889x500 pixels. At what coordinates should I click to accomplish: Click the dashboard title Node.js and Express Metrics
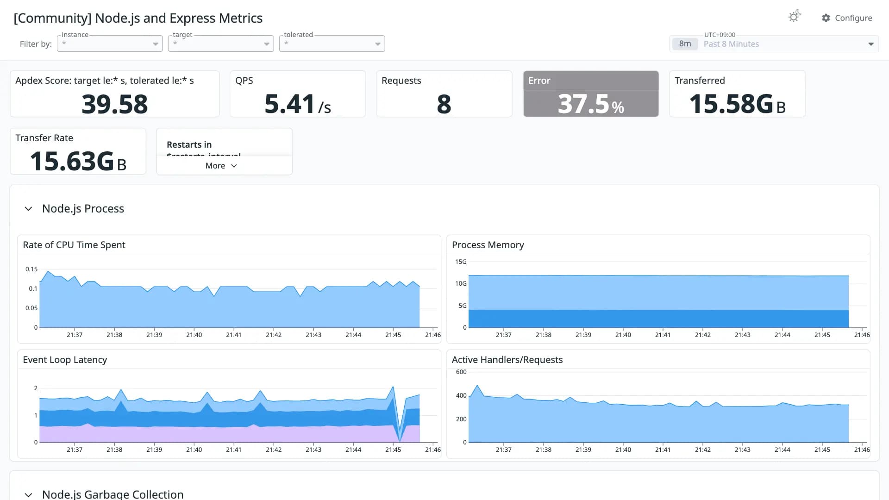138,18
